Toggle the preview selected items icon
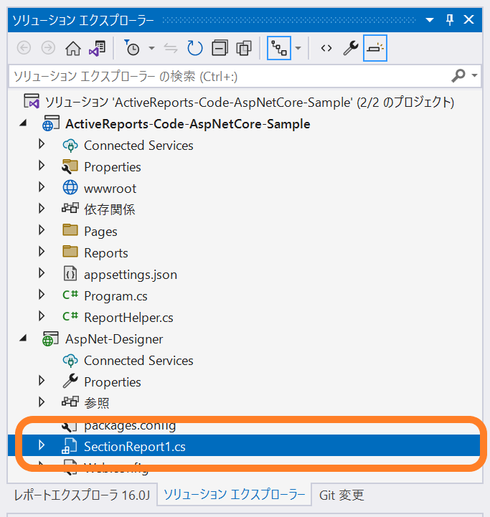This screenshot has height=517, width=490. (375, 48)
